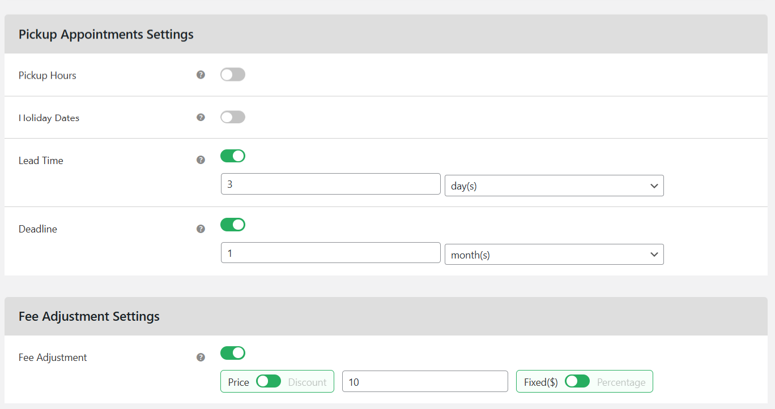Click the Pickup Appointments Settings header
The width and height of the screenshot is (775, 409).
(x=106, y=34)
